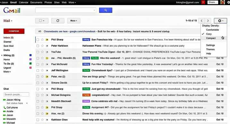Click the Search people chat field
Viewport: 230px width, 124px height.
16,95
